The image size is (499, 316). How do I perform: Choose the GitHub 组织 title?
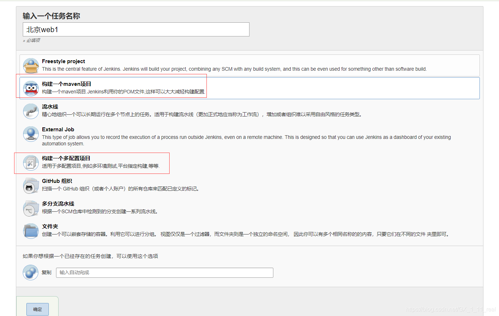coord(57,181)
